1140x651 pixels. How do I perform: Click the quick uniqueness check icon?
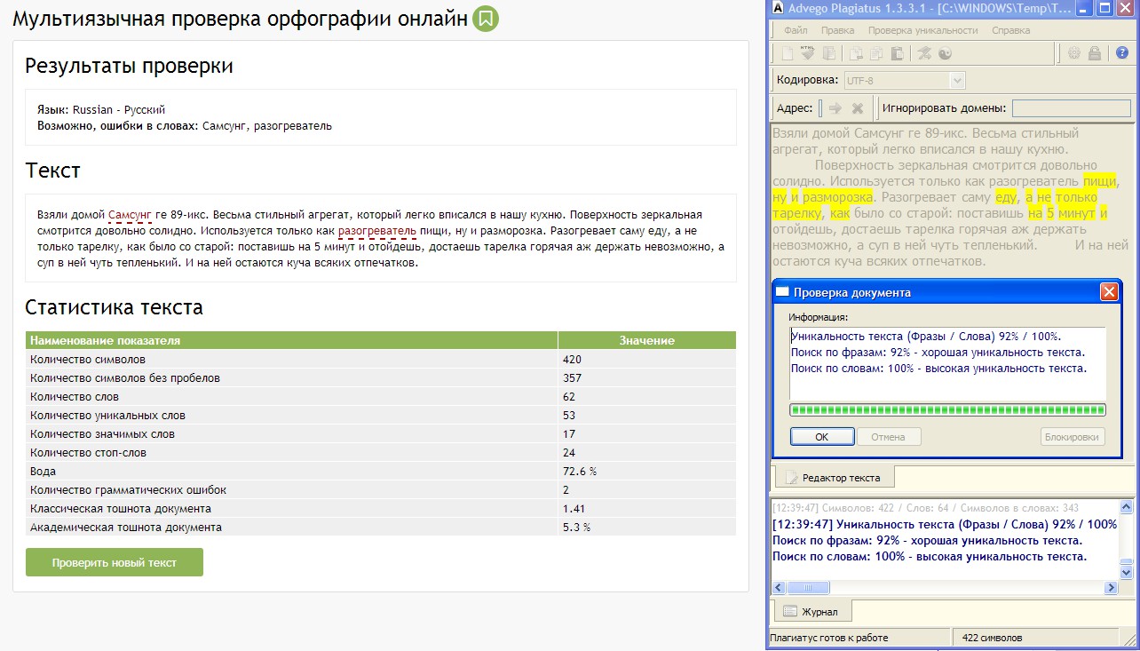924,53
